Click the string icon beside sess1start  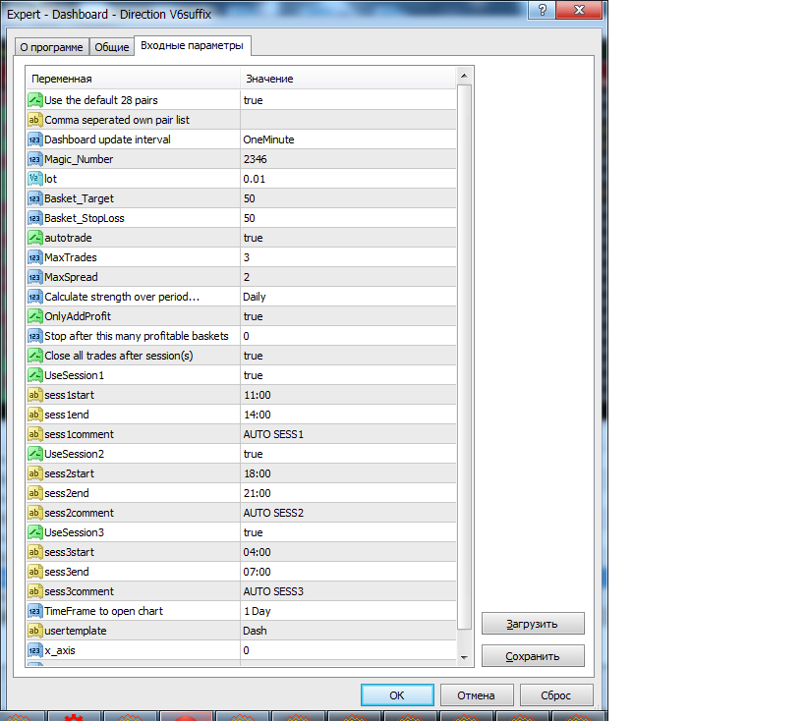tap(35, 395)
